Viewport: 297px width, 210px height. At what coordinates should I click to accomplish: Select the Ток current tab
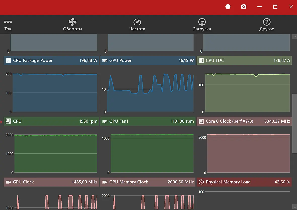pyautogui.click(x=8, y=25)
